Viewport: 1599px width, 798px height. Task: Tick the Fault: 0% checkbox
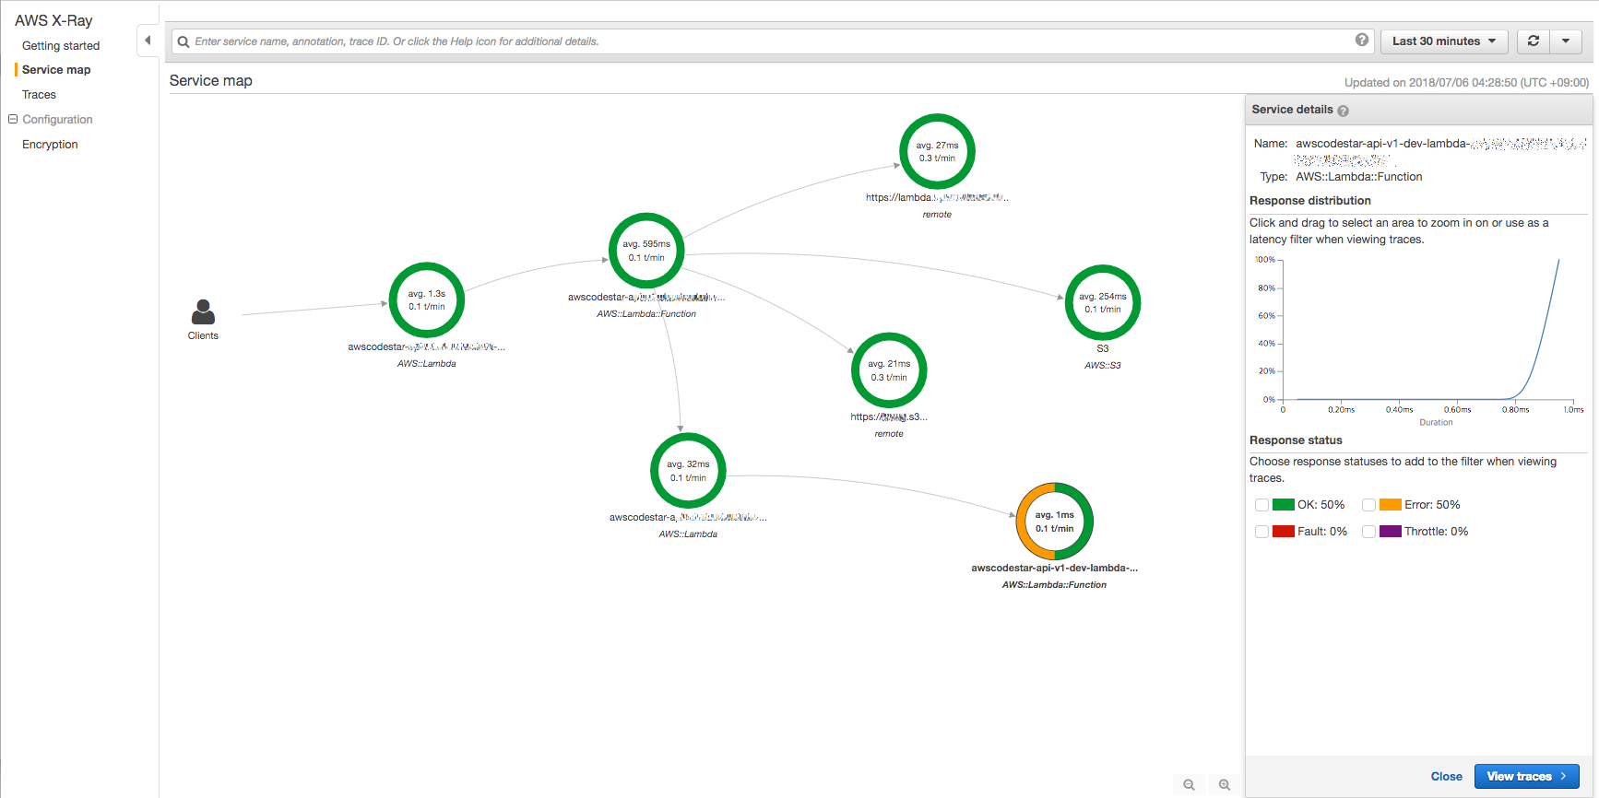tap(1261, 532)
